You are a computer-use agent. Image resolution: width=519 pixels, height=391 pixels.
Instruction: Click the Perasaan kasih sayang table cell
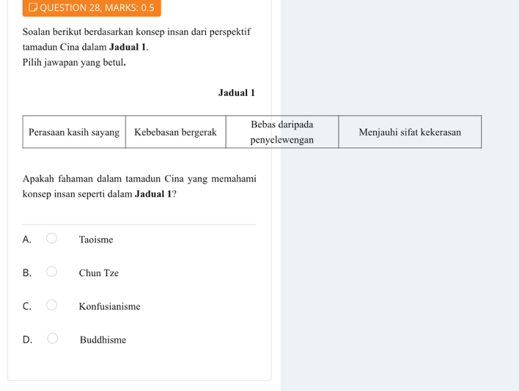(x=74, y=132)
